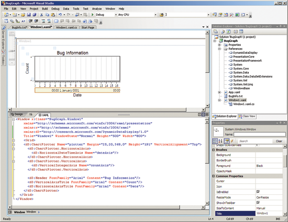Image resolution: width=288 pixels, height=222 pixels.
Task: Switch to the Start Page tab
Action: click(x=88, y=27)
